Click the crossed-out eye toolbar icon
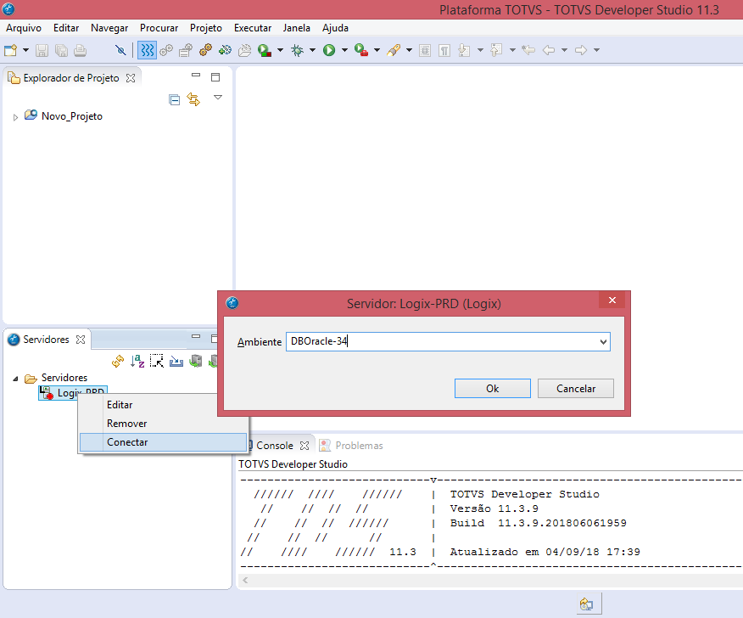 tap(120, 50)
